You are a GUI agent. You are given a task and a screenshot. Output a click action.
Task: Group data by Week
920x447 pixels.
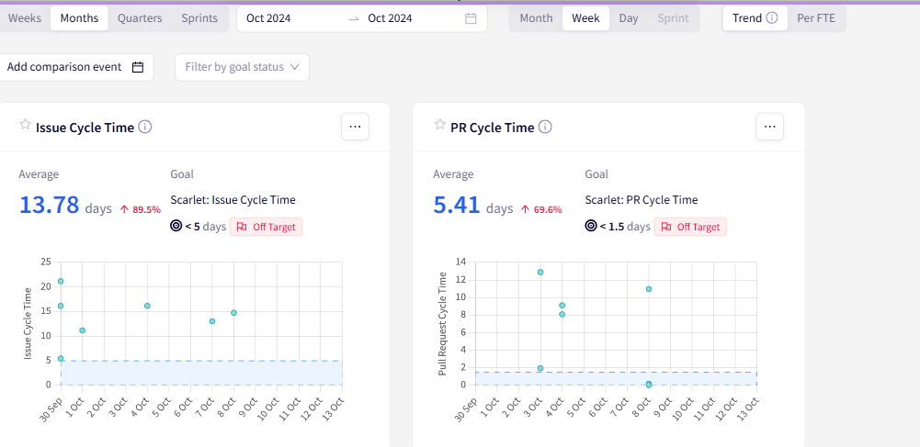pyautogui.click(x=585, y=18)
